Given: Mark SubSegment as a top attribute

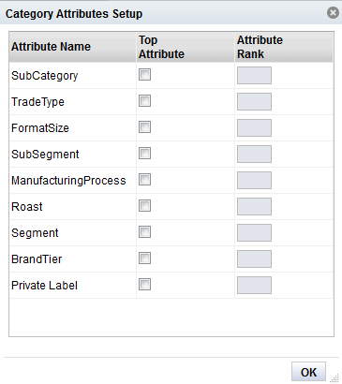Looking at the screenshot, I should pos(144,154).
